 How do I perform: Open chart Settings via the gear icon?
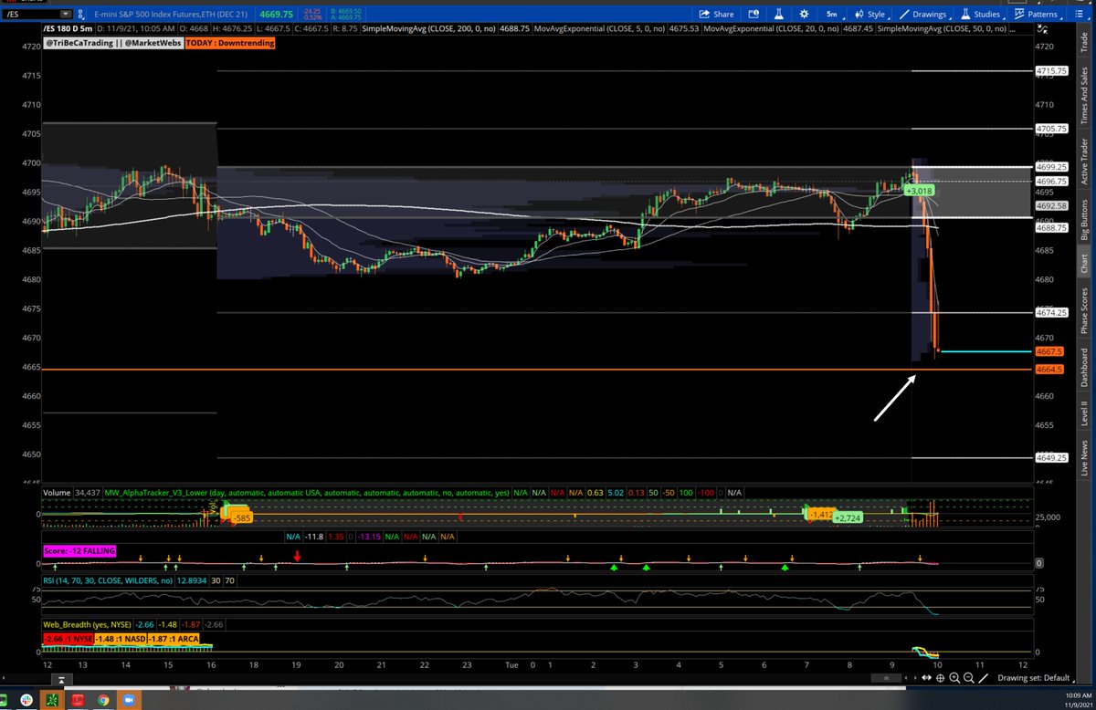[x=804, y=13]
